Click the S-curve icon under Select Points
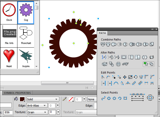The width and height of the screenshot is (160, 117). (x=103, y=98)
